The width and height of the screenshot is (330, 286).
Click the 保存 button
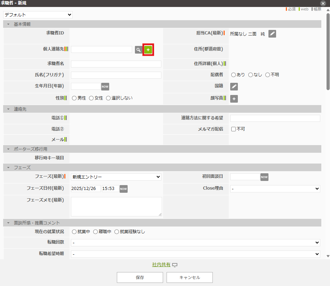pos(140,277)
